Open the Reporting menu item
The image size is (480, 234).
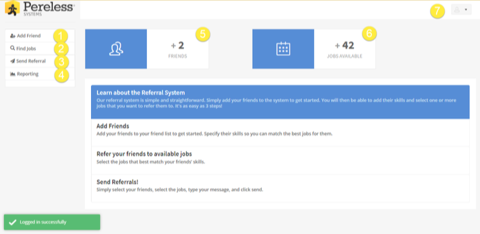[40, 74]
